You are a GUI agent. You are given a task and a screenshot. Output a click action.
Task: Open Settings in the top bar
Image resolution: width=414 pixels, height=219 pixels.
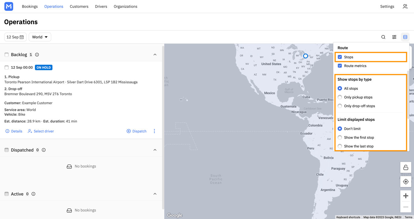coord(387,6)
